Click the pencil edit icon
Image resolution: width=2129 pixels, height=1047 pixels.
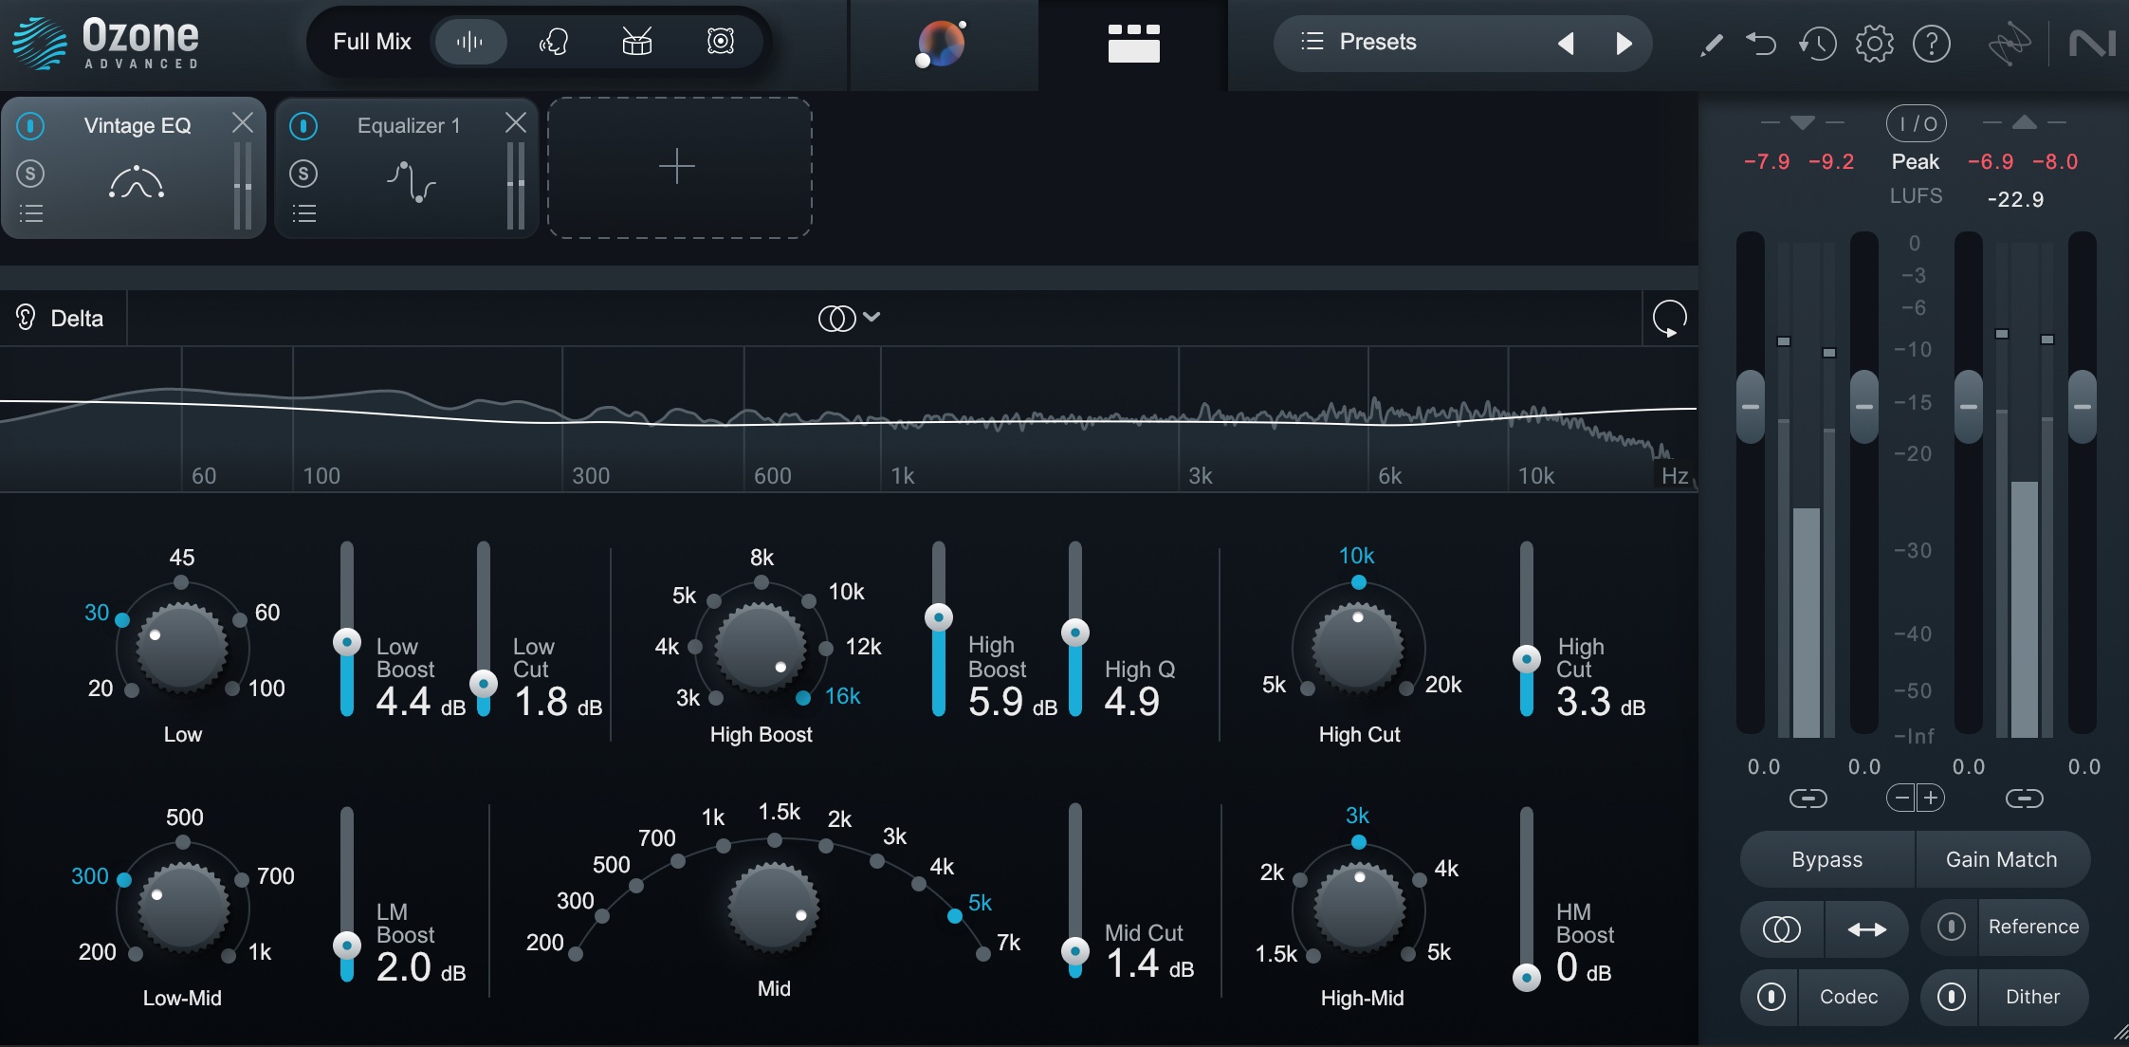point(1711,44)
